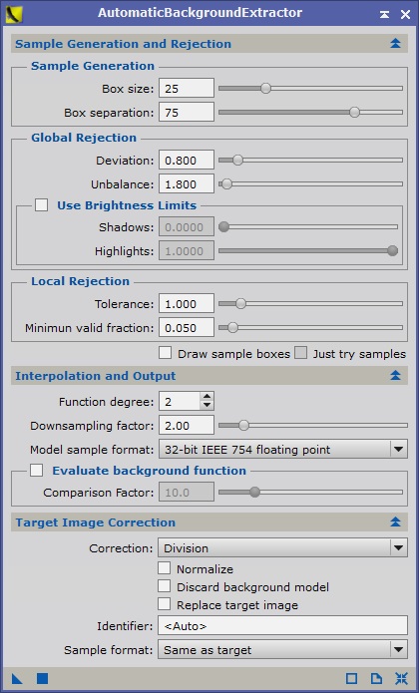Click the Track View checkbox icon

pyautogui.click(x=351, y=678)
